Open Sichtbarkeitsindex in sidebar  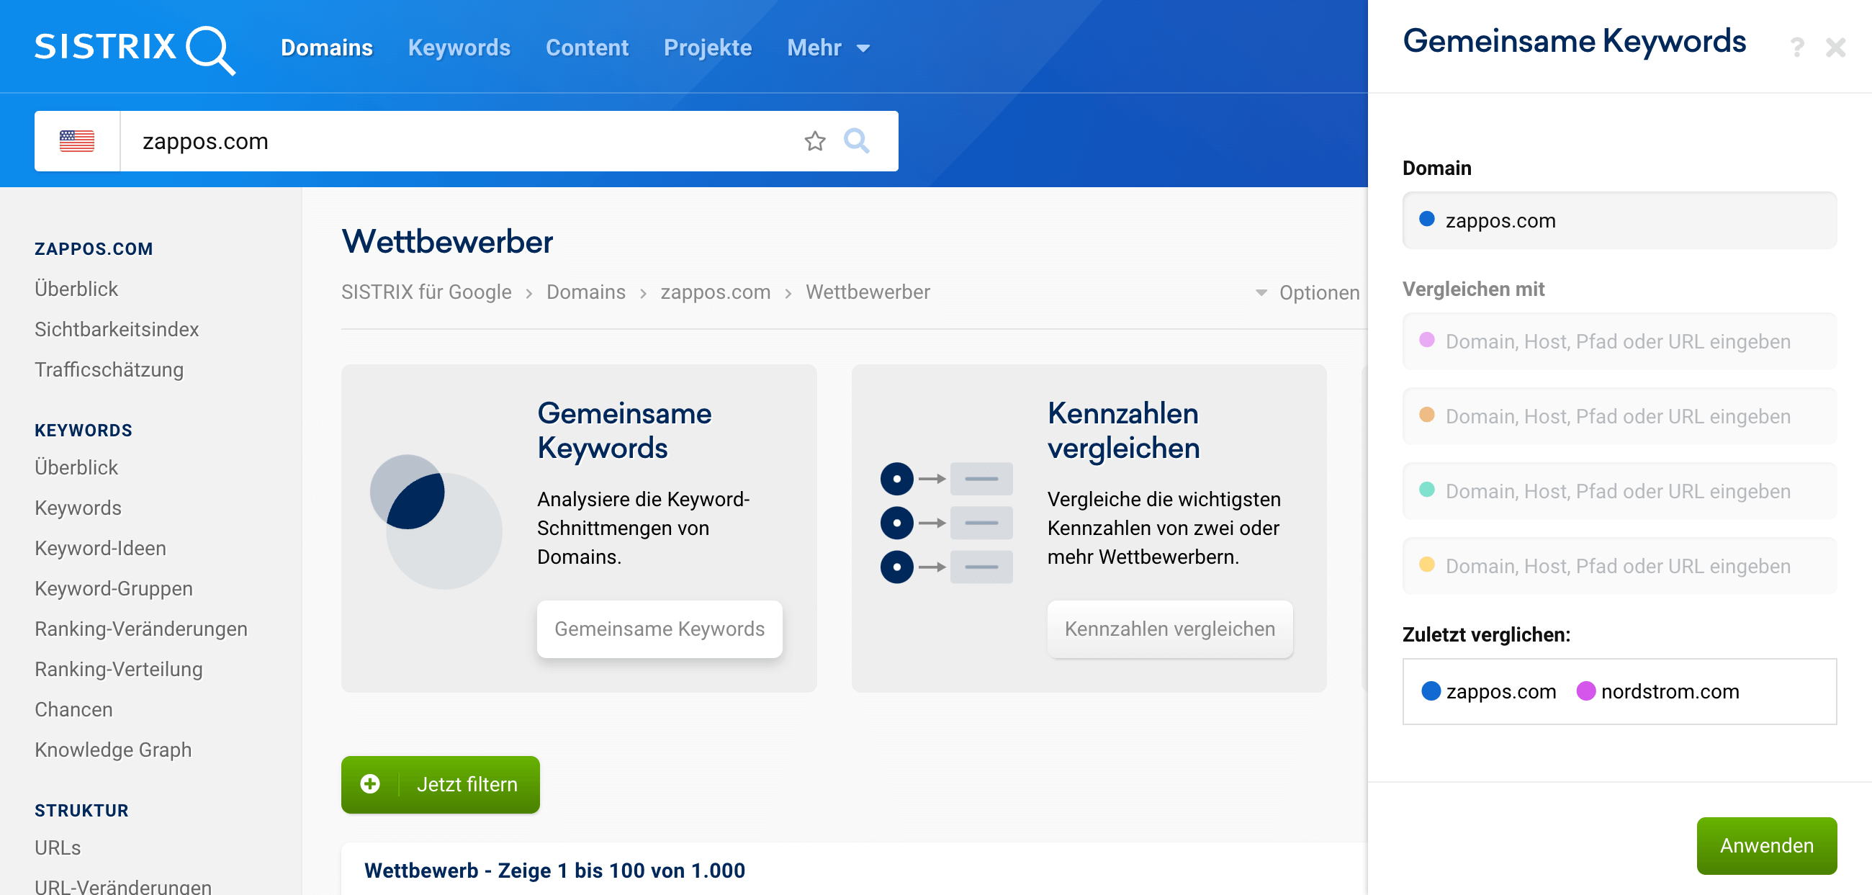coord(116,329)
